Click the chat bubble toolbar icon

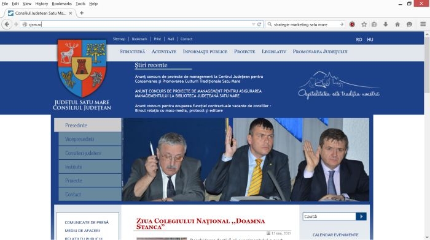coord(409,24)
